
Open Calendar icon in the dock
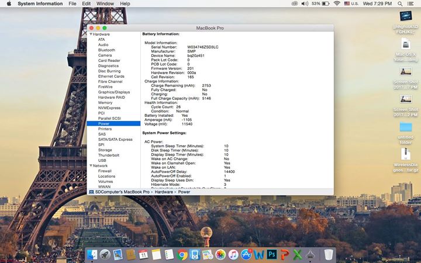(x=143, y=254)
